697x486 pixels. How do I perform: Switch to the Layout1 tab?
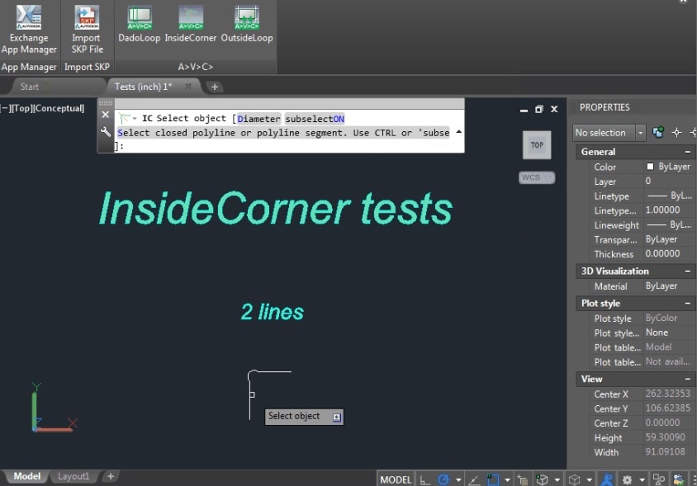(74, 476)
